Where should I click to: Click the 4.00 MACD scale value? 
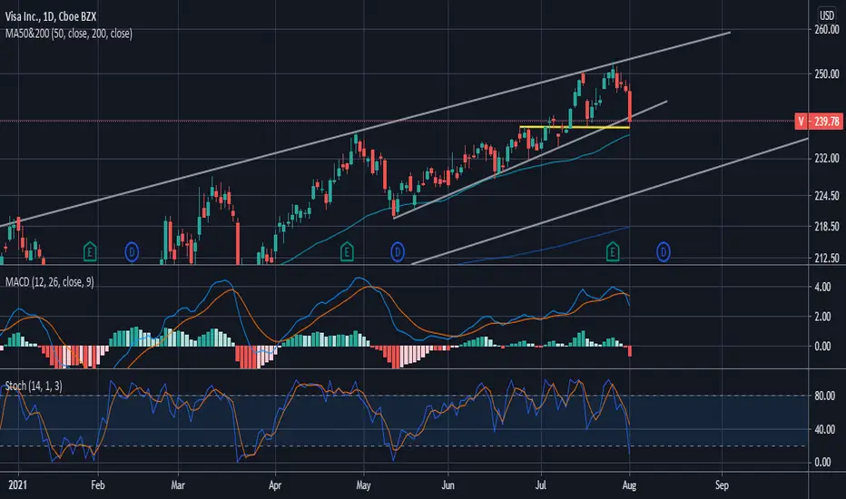click(x=822, y=287)
